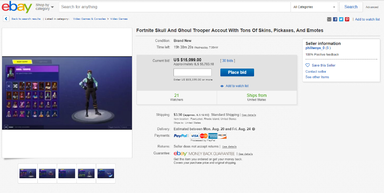
Task: Open the Video Games & Consoles breadcrumb
Action: 89,19
